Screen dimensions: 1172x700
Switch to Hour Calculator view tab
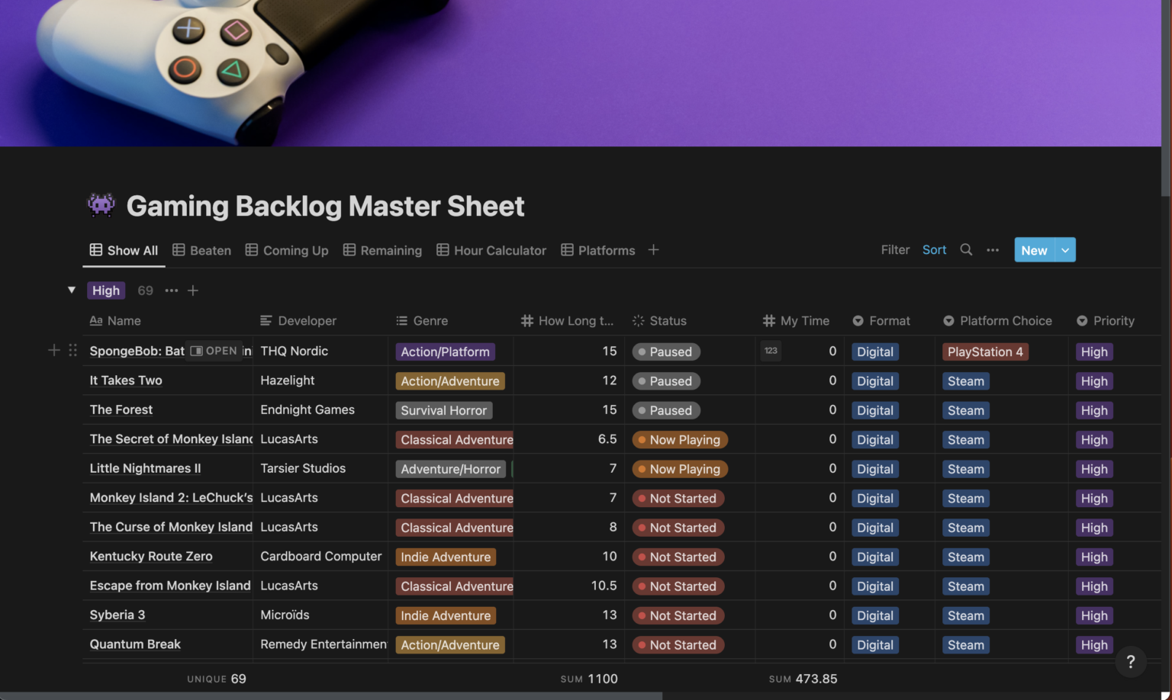coord(491,250)
